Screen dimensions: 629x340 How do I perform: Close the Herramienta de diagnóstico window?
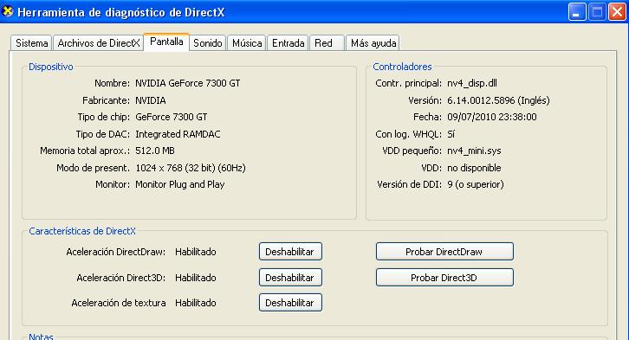coord(617,12)
